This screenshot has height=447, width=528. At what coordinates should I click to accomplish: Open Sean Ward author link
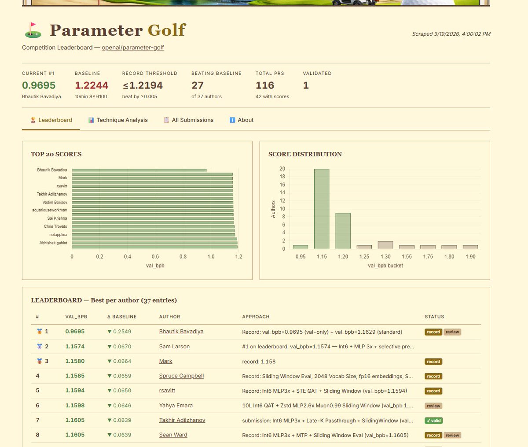click(x=173, y=435)
